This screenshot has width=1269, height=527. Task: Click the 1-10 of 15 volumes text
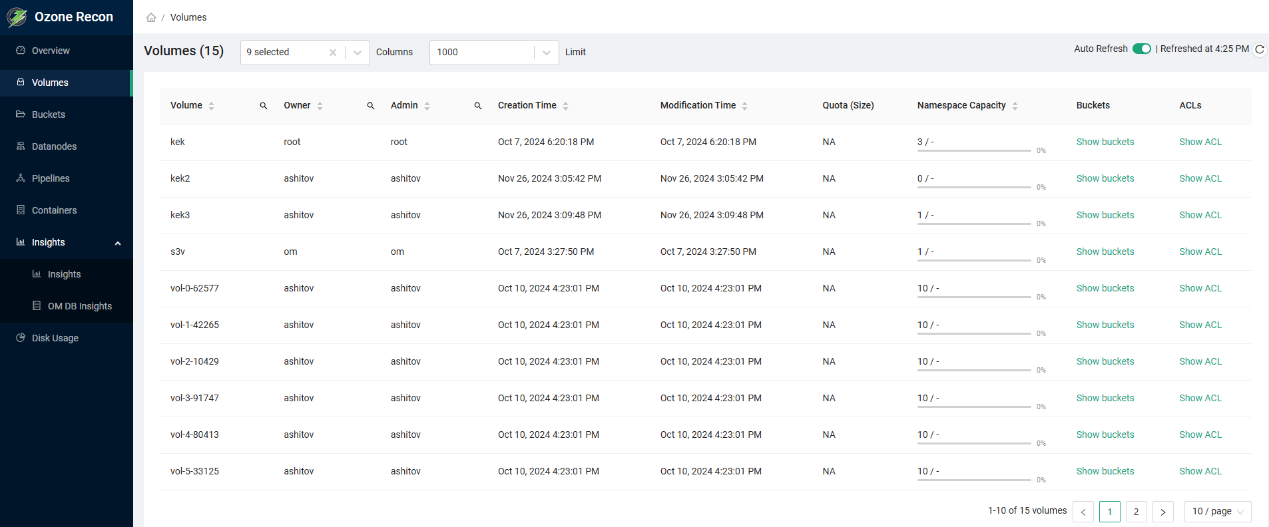(1027, 510)
